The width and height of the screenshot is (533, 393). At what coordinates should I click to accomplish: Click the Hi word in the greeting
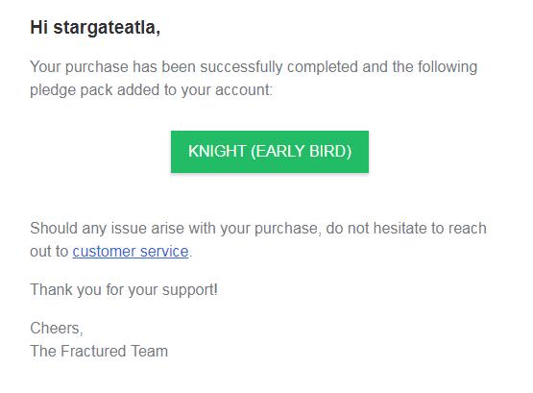point(38,27)
